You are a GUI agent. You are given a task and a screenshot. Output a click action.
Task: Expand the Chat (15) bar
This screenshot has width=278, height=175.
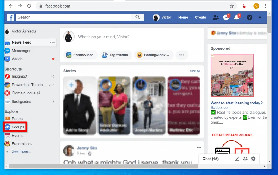pos(210,159)
